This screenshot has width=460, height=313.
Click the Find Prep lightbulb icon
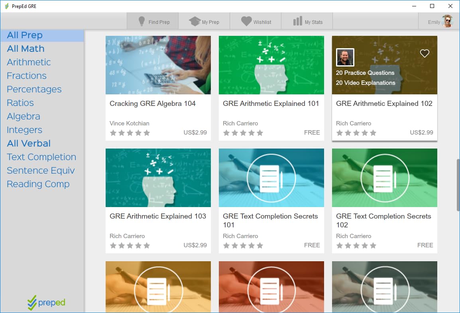141,22
